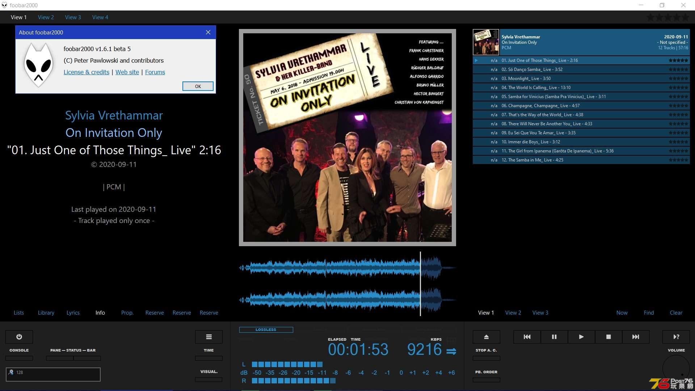Select track 09. Eu Sei Que Vou Te Amar
Viewport: 695px width, 391px height.
pos(581,133)
